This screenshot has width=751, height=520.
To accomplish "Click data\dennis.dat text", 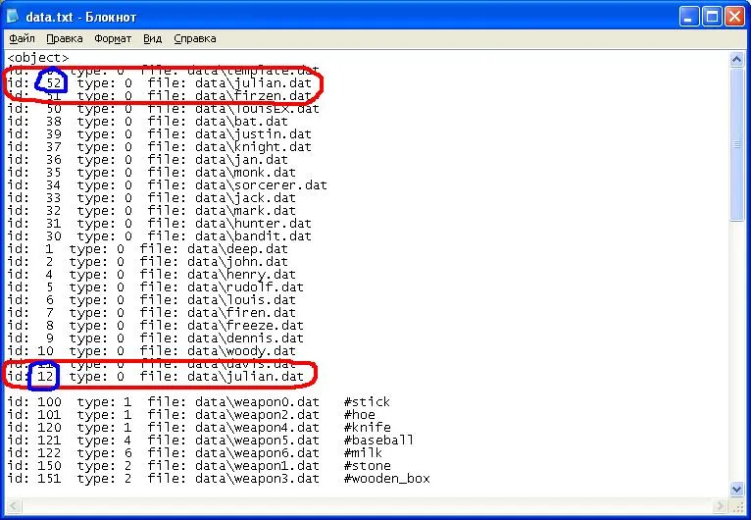I will 245,338.
